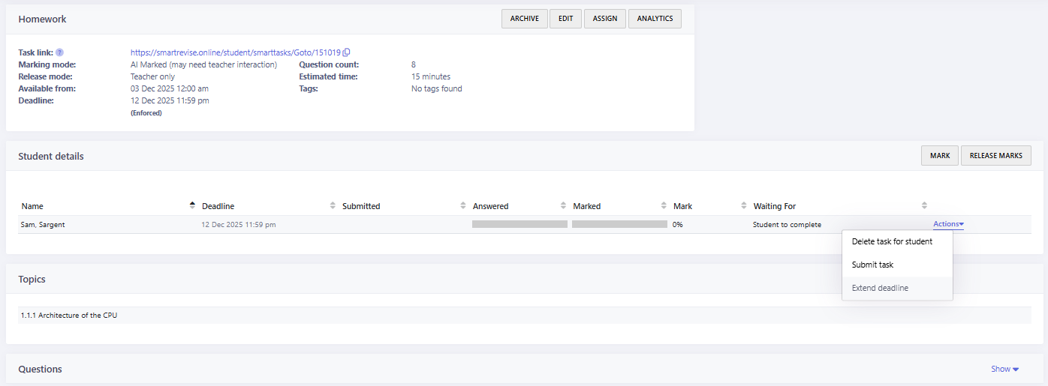Viewport: 1048px width, 386px height.
Task: Click the Submitted column header
Action: (361, 206)
